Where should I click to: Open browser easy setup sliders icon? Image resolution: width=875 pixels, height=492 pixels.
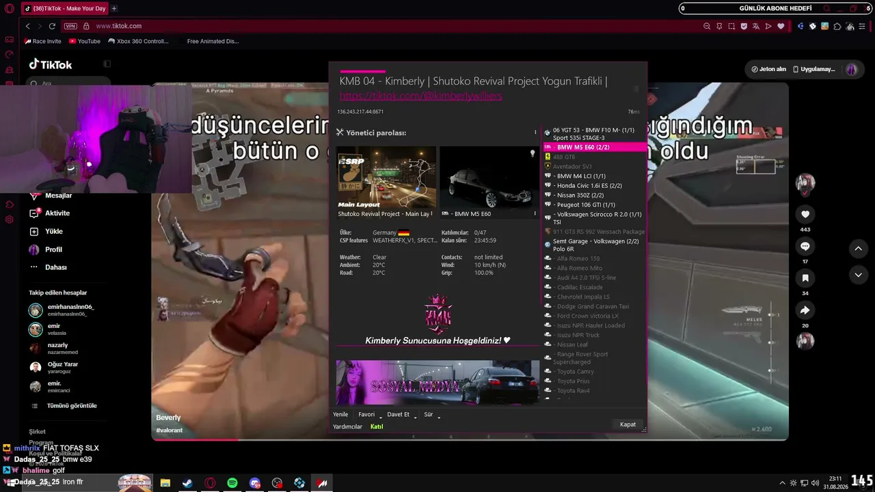[x=862, y=26]
